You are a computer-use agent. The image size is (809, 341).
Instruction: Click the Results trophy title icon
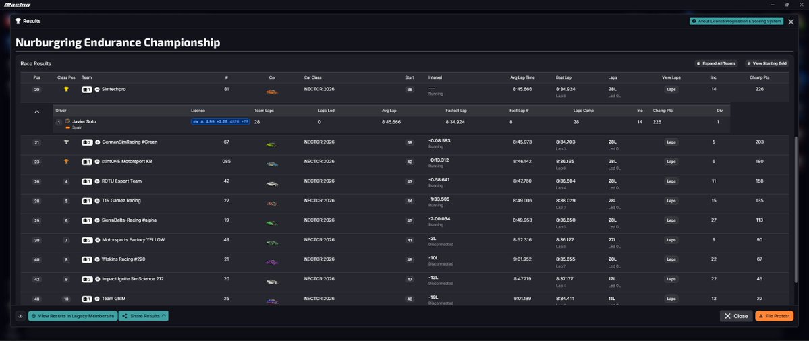tap(18, 21)
